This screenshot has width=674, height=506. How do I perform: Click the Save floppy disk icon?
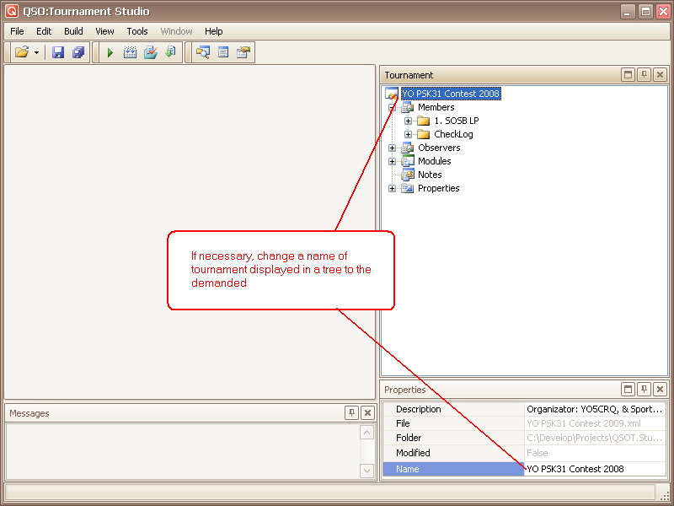point(58,52)
